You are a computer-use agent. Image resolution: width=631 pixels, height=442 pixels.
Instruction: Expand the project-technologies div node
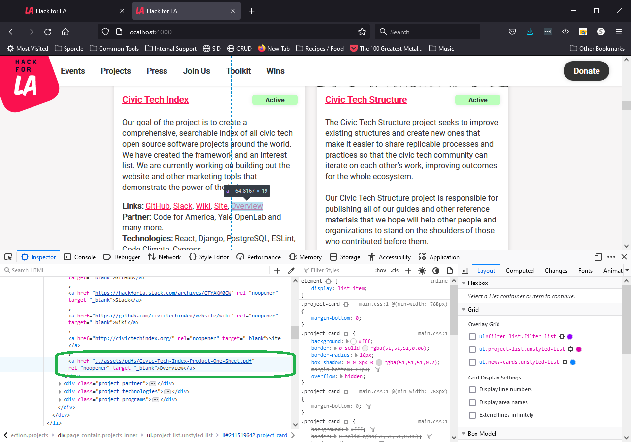[x=60, y=391]
